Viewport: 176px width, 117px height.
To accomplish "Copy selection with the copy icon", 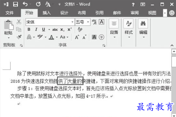I will coord(19,30).
